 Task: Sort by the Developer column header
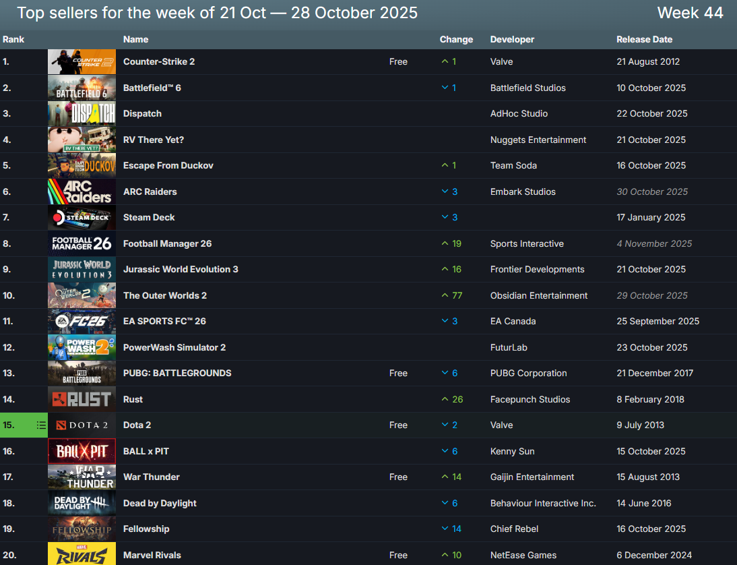(x=512, y=39)
